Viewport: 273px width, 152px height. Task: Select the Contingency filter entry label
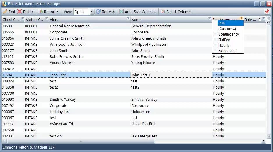point(228,34)
